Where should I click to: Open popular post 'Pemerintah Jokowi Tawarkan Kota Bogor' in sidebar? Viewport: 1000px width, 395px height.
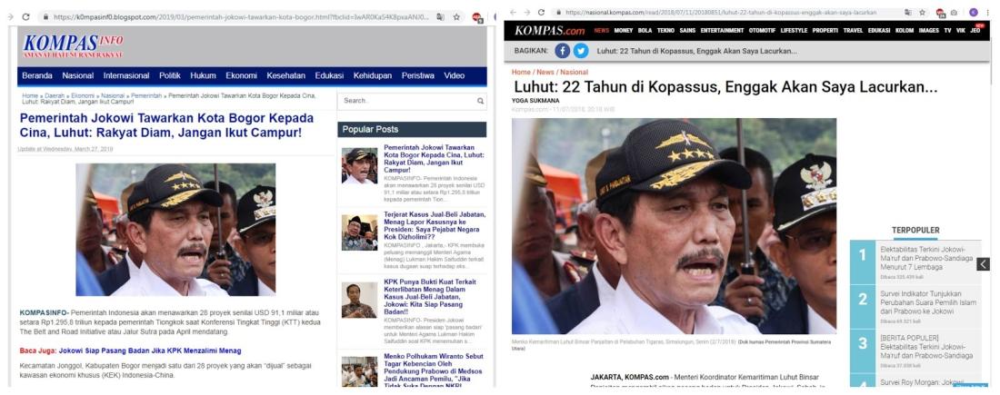(x=434, y=159)
